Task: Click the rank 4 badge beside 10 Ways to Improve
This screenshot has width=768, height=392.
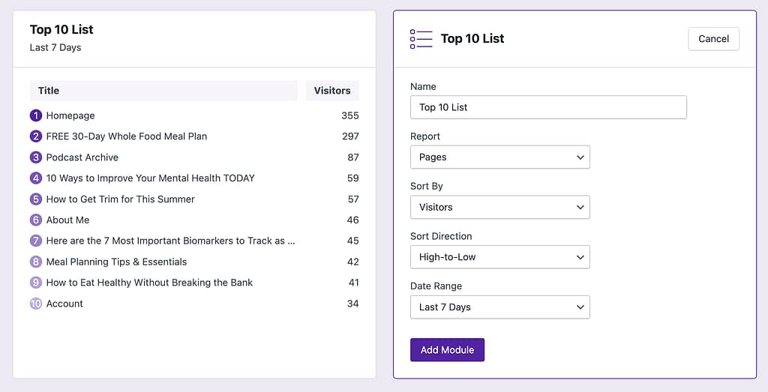Action: point(36,178)
